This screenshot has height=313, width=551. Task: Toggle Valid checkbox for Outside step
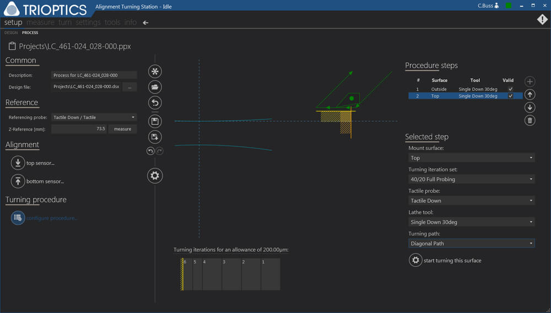[x=510, y=89]
